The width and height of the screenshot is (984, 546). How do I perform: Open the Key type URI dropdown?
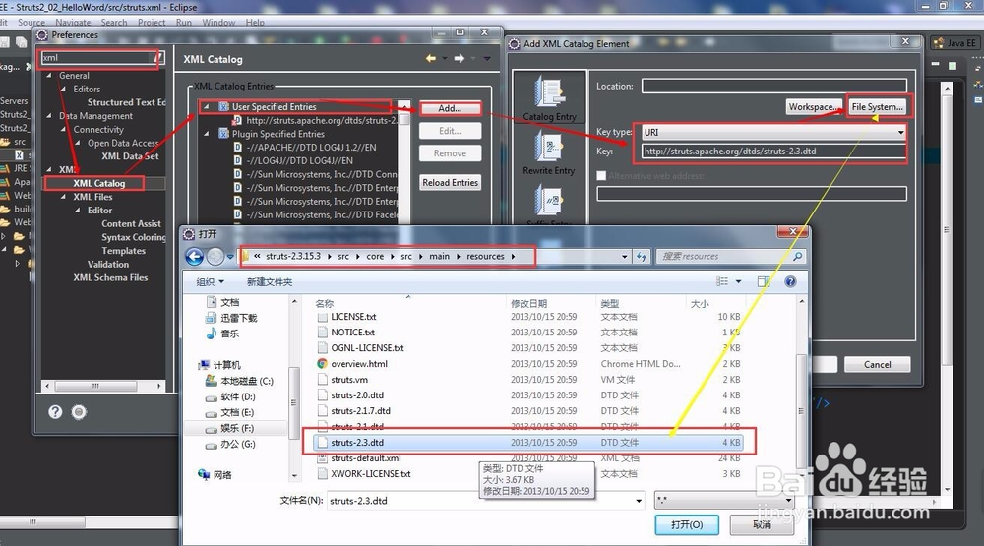pos(900,133)
